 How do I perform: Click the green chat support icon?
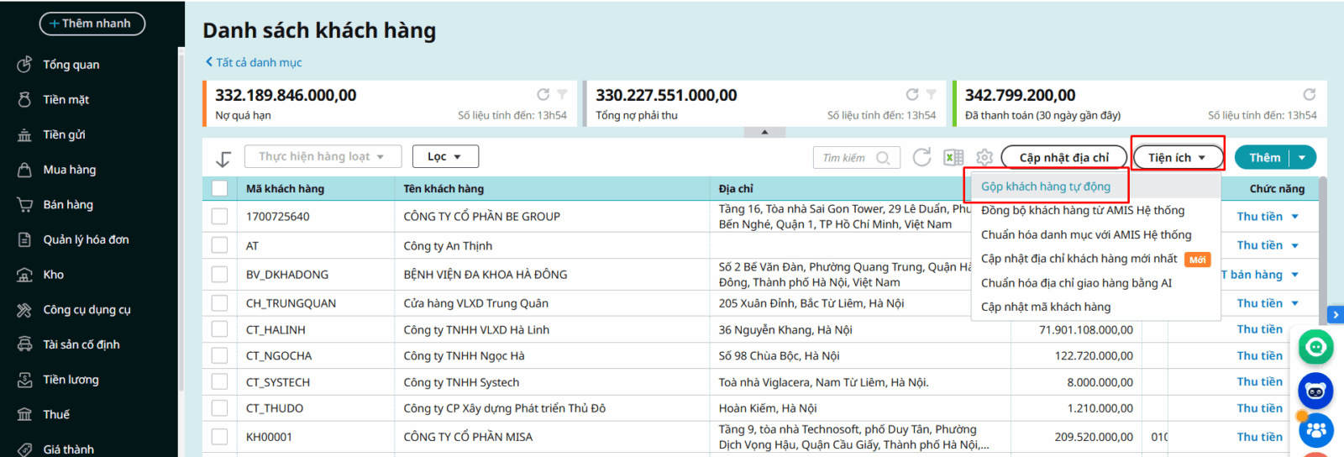pos(1315,346)
